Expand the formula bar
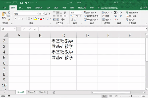 pos(146,29)
